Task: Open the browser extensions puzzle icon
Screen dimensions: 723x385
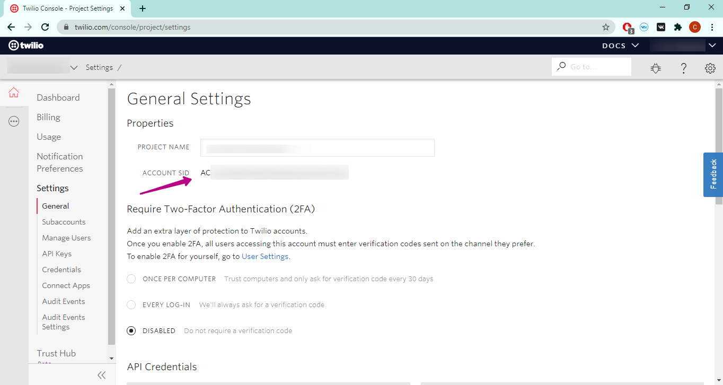Action: click(x=678, y=27)
